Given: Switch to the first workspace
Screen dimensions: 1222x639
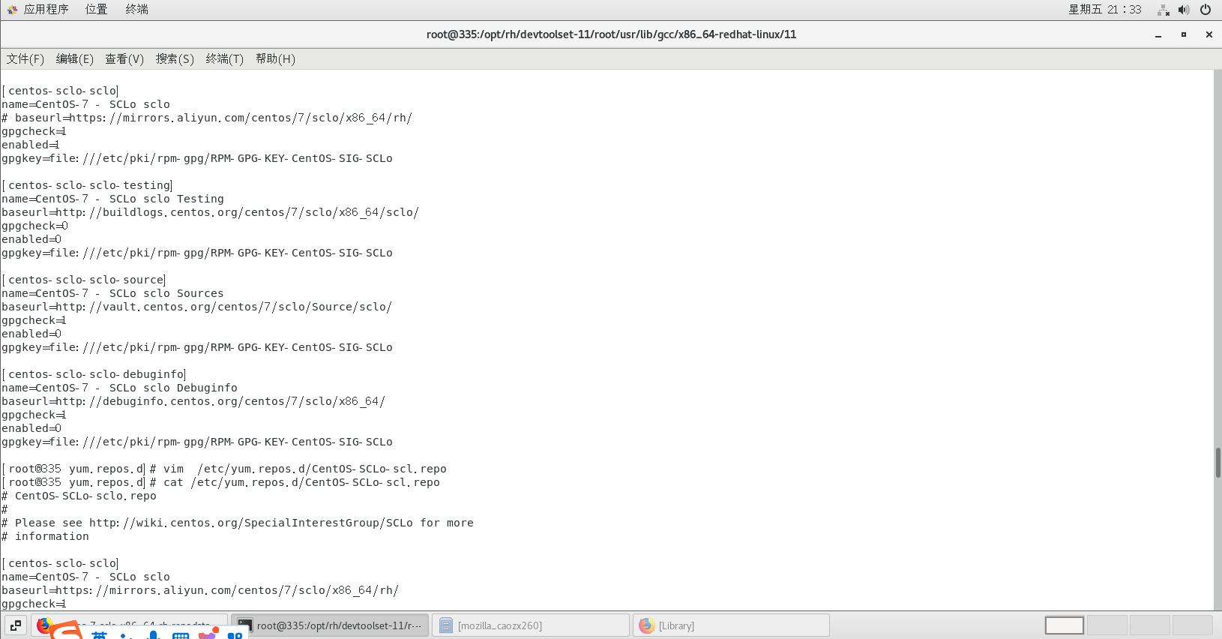Looking at the screenshot, I should (x=1065, y=625).
